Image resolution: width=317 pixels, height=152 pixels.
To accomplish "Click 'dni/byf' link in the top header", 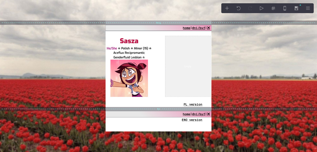I will click(199, 28).
